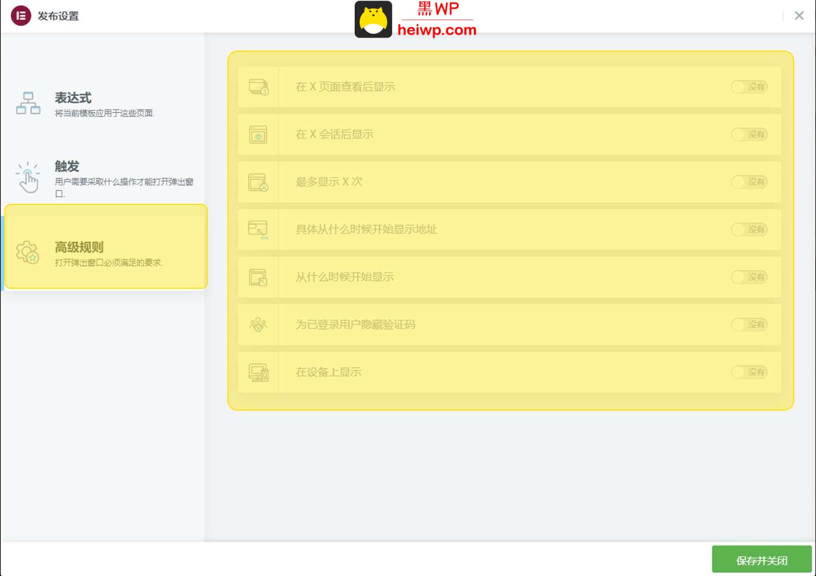Image resolution: width=816 pixels, height=576 pixels.
Task: Switch to the 触发 tab
Action: pos(103,178)
